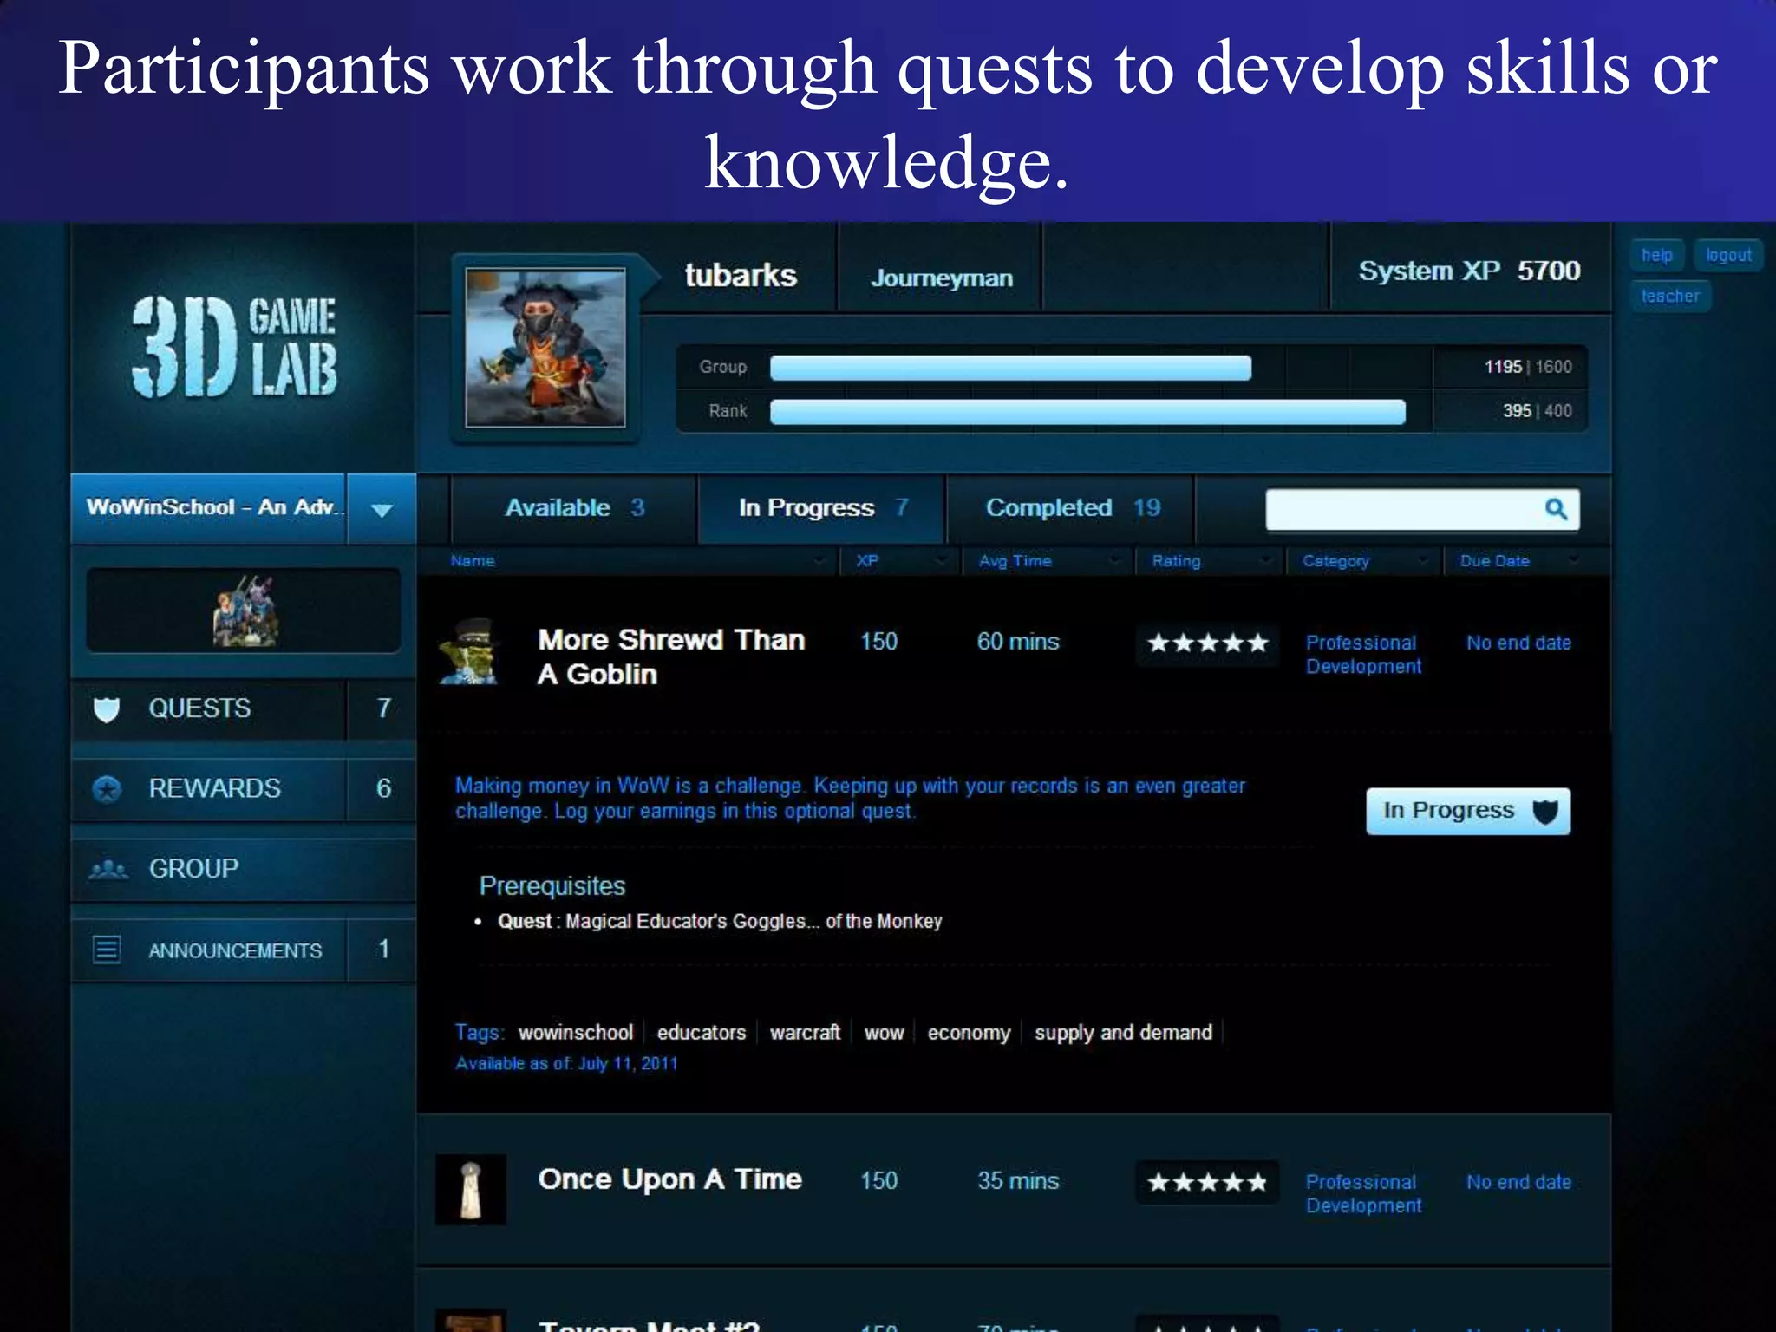The width and height of the screenshot is (1776, 1332).
Task: Click the 60 mins average time value
Action: 1018,642
